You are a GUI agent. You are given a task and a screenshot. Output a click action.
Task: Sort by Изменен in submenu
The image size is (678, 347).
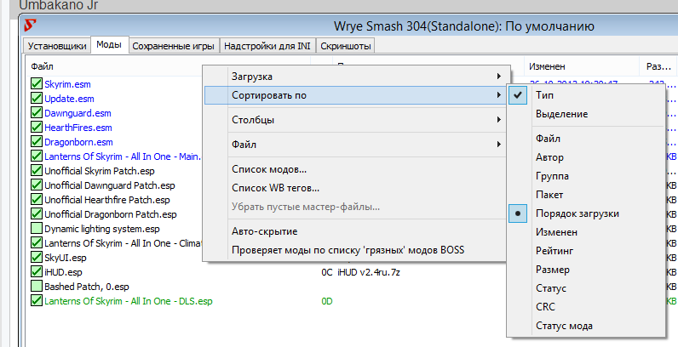click(x=586, y=232)
